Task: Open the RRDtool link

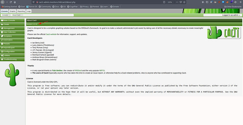Action: tap(78, 70)
